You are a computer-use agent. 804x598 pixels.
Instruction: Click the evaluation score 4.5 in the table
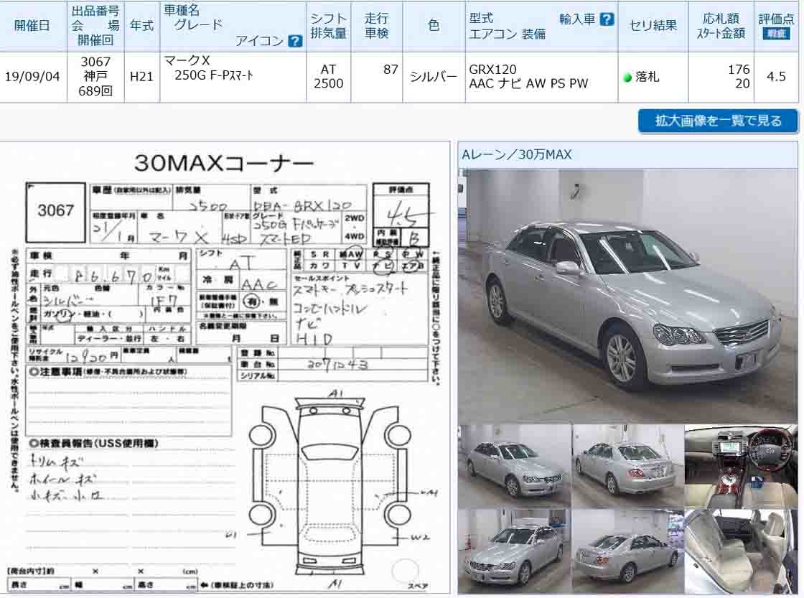pyautogui.click(x=776, y=77)
